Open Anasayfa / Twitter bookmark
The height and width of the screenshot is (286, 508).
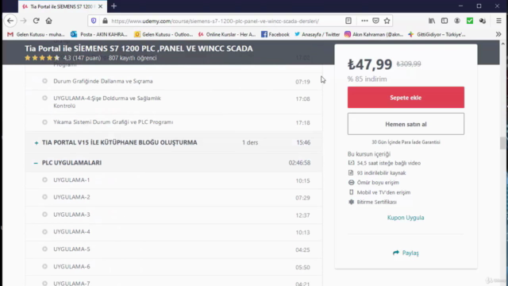pos(317,34)
